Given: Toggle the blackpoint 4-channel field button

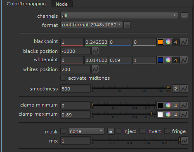Looking at the screenshot, I should [x=176, y=42].
